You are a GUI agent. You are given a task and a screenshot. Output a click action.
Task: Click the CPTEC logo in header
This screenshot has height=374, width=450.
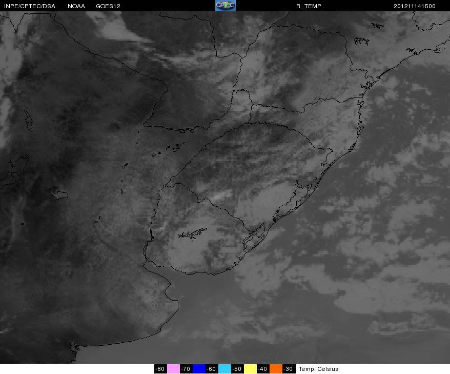(x=226, y=6)
